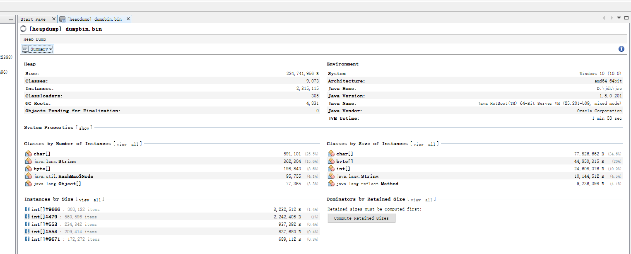Minimize the left side panel
This screenshot has width=631, height=254.
11,19
